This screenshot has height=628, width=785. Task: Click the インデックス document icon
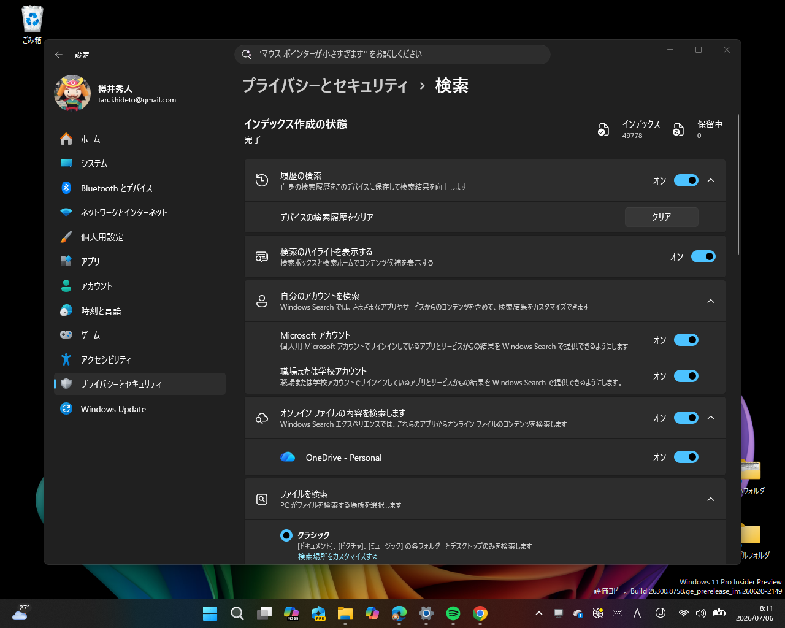coord(603,129)
